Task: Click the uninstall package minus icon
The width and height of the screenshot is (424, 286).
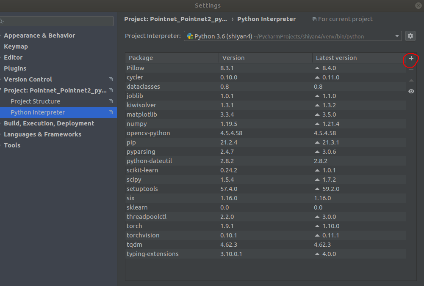Action: pos(411,69)
